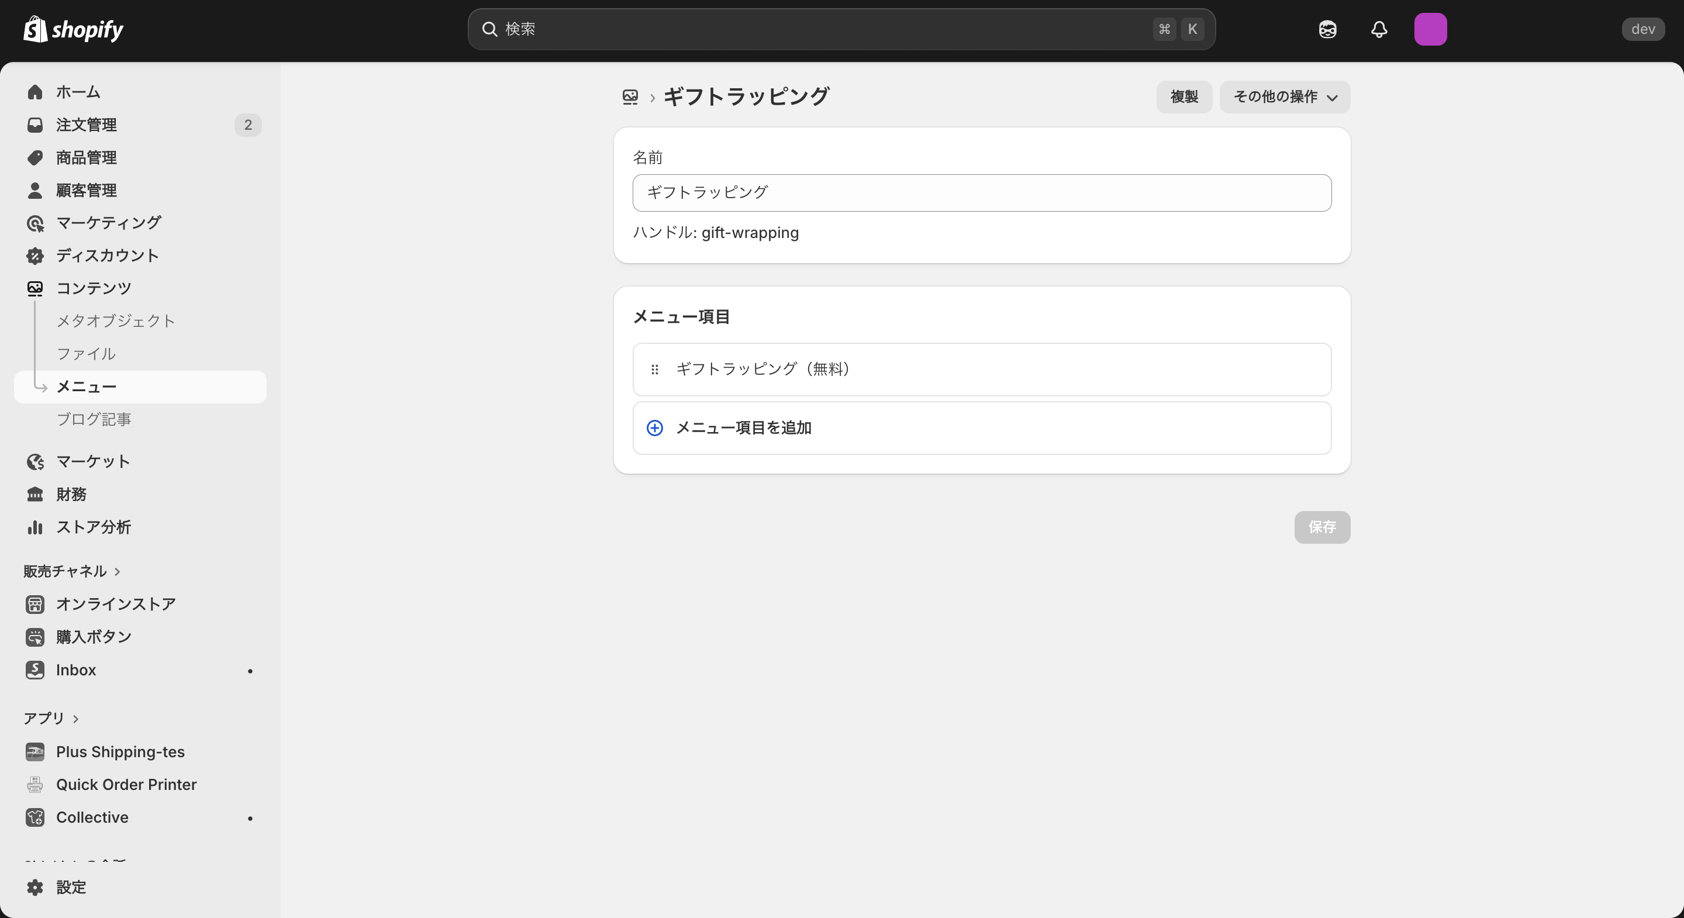The height and width of the screenshot is (918, 1684).
Task: Go to ディスカウント in the sidebar
Action: click(107, 256)
